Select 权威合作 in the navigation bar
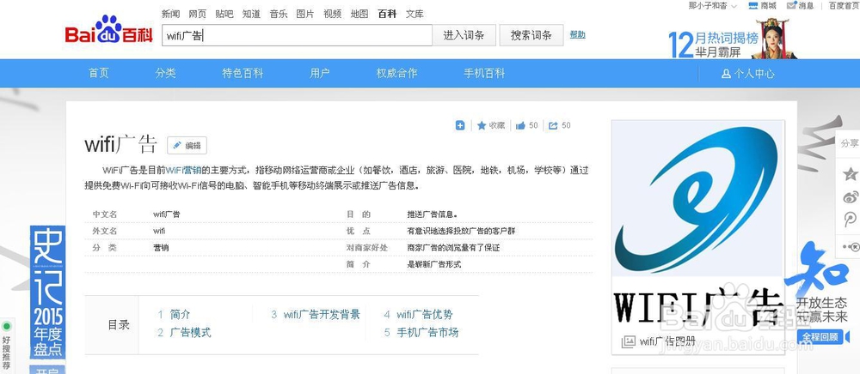This screenshot has width=860, height=374. coord(396,73)
